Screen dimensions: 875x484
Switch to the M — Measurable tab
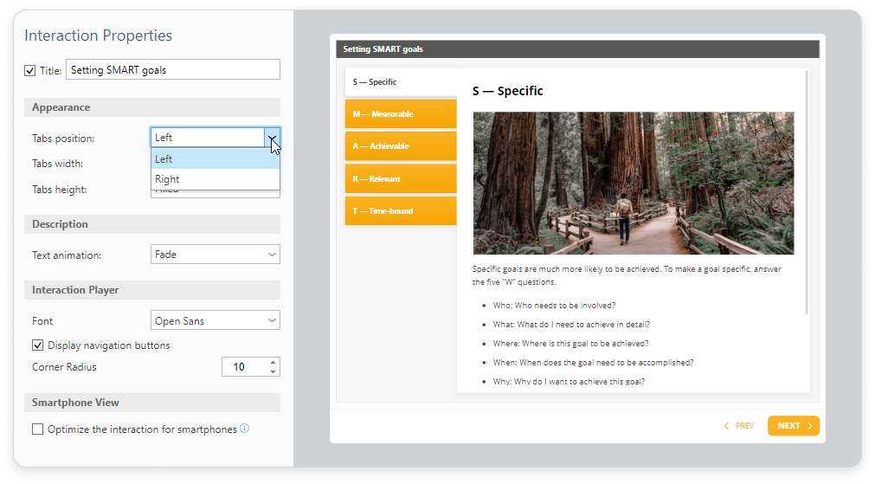(400, 114)
